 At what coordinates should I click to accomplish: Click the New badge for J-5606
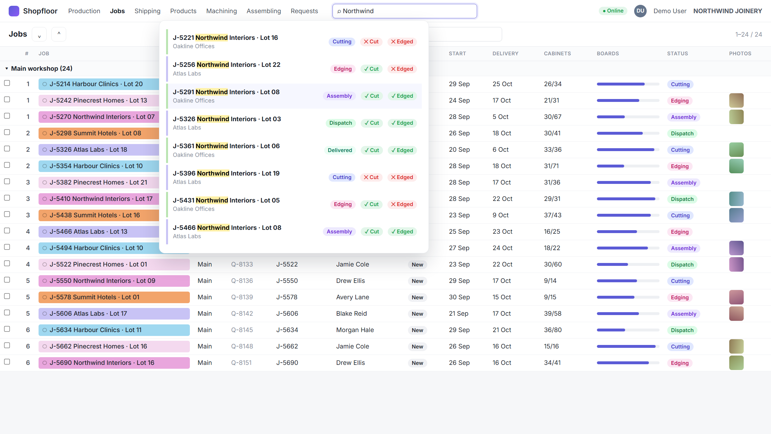pyautogui.click(x=417, y=314)
